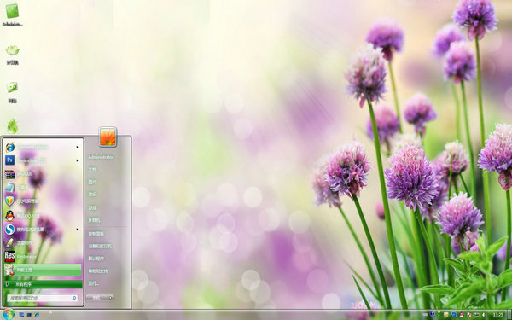Image resolution: width=512 pixels, height=320 pixels.
Task: Open 所有程序 (All Programs) list
Action: (x=43, y=284)
